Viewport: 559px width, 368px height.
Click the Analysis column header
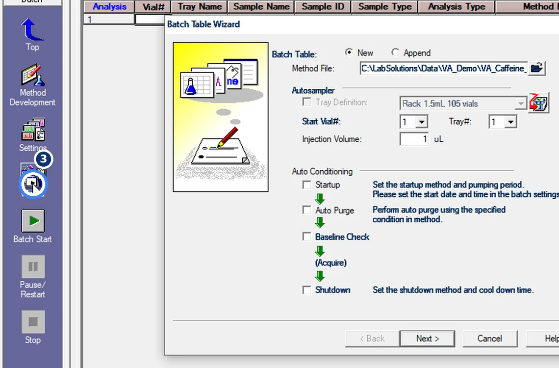(109, 7)
